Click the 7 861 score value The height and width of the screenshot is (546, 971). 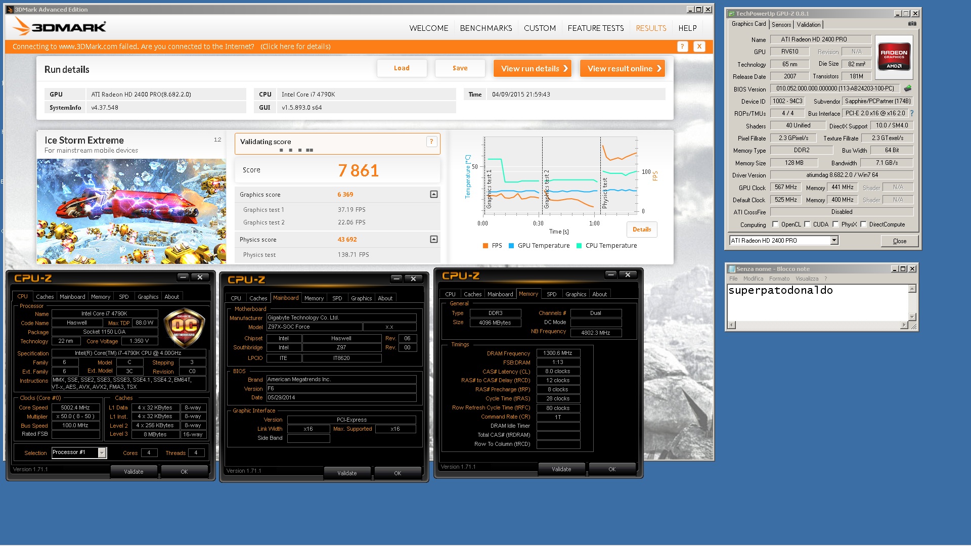(358, 170)
